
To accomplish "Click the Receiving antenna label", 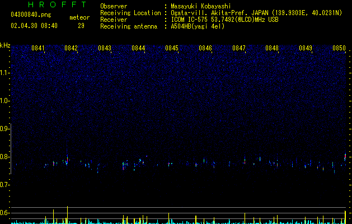I will point(129,26).
